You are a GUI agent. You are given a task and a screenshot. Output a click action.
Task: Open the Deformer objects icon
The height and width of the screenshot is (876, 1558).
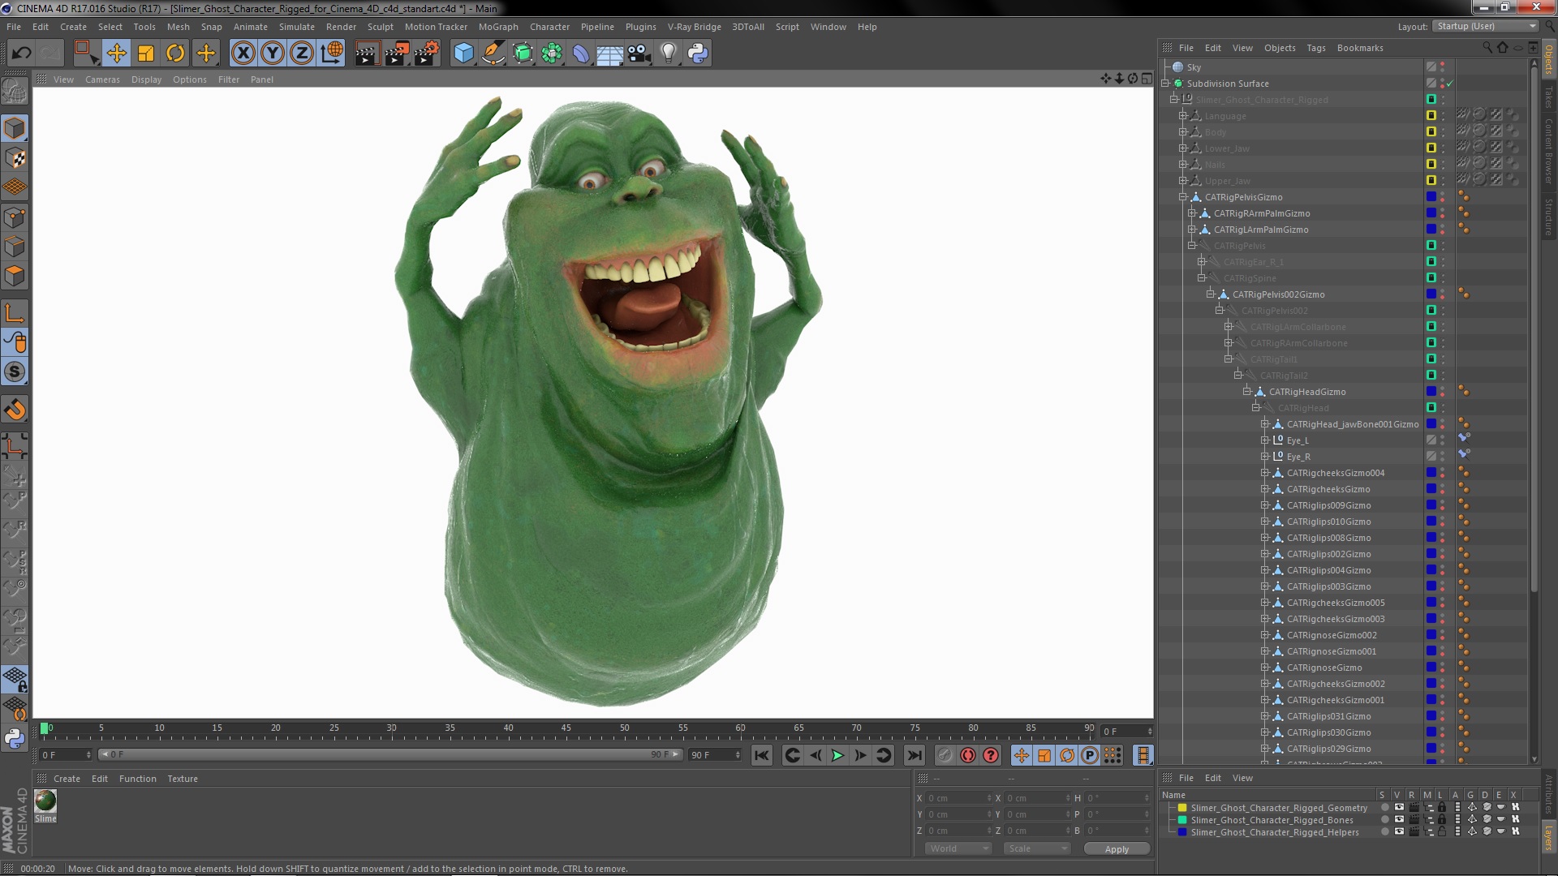pyautogui.click(x=581, y=54)
